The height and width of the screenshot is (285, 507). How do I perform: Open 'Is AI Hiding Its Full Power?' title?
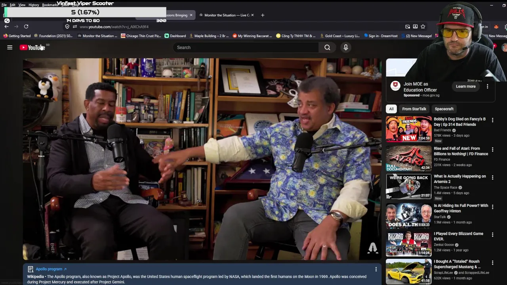[x=461, y=208]
